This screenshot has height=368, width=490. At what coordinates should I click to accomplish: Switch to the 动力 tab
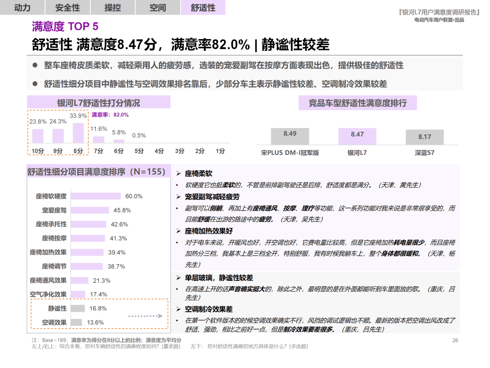coord(22,8)
